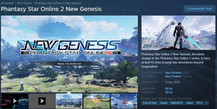This screenshot has width=217, height=109.
Task: Click the game header capsule image
Action: 178,33
